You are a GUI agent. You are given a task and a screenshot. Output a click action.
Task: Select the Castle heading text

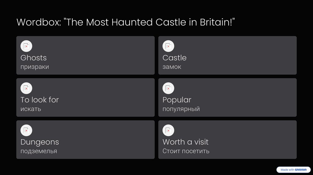click(x=175, y=58)
